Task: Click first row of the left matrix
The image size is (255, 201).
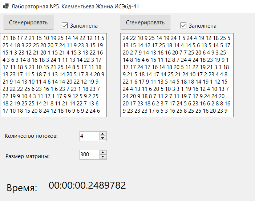Action: click(53, 38)
